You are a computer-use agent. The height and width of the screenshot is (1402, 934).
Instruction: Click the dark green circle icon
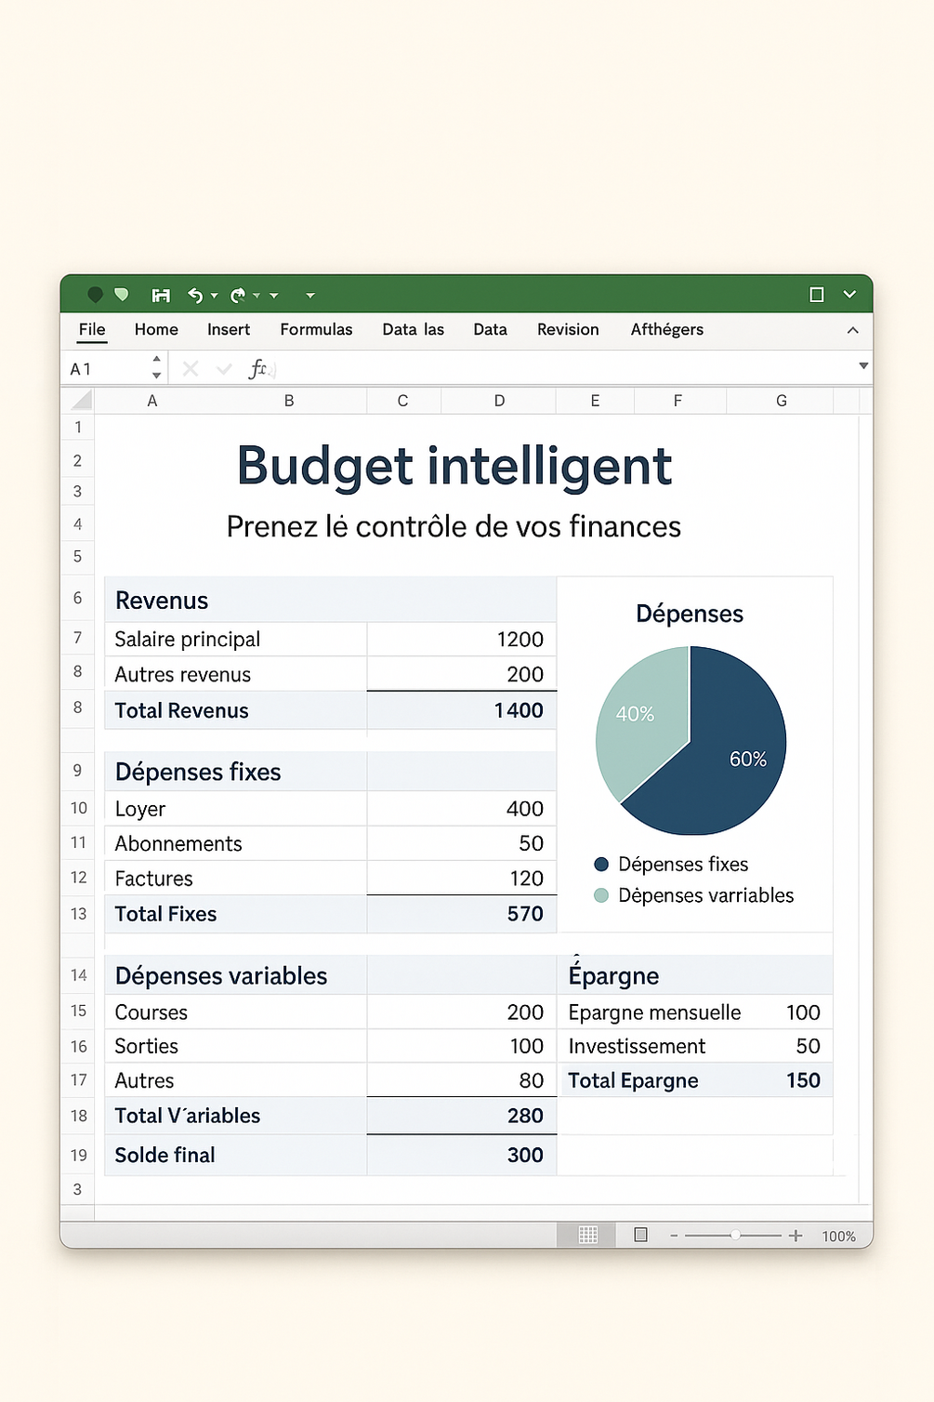pyautogui.click(x=95, y=295)
